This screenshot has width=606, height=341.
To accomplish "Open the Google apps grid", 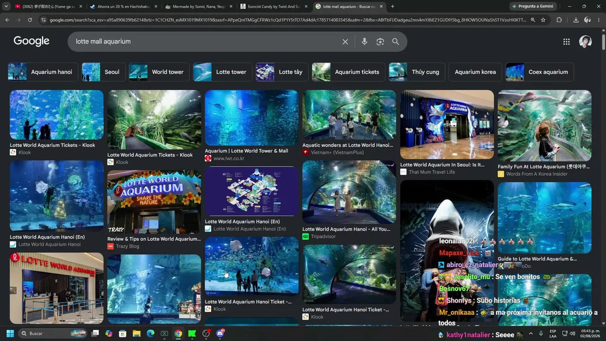I will point(566,42).
